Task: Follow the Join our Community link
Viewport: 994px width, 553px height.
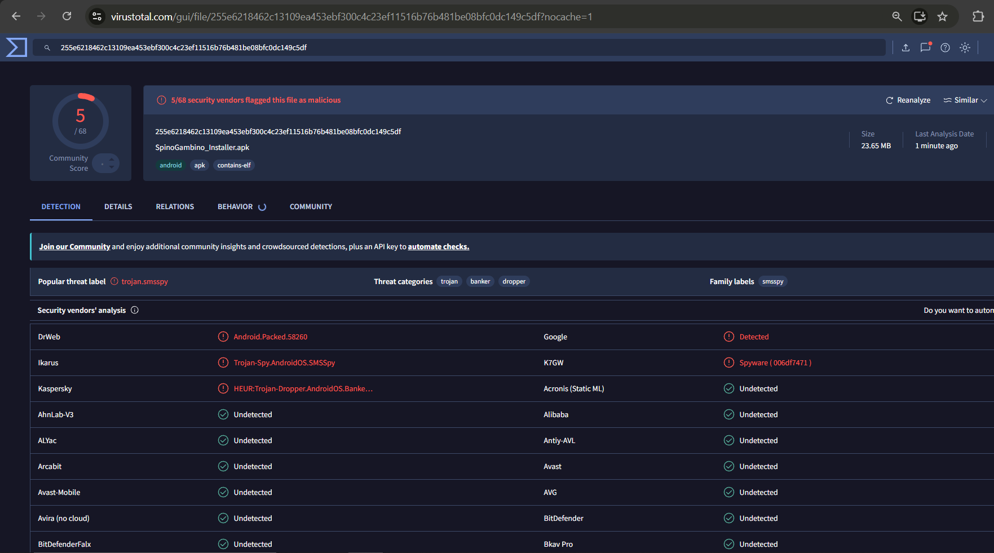Action: (74, 247)
